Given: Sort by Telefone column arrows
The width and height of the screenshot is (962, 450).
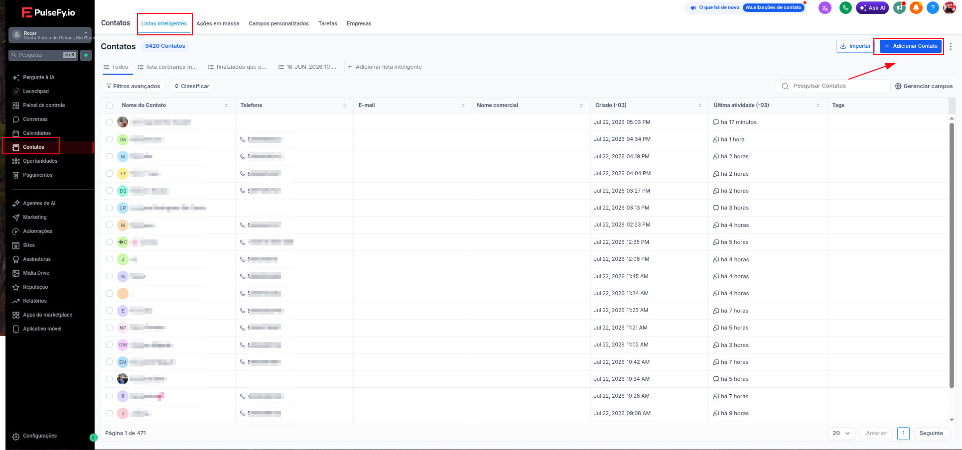Looking at the screenshot, I should pos(345,106).
